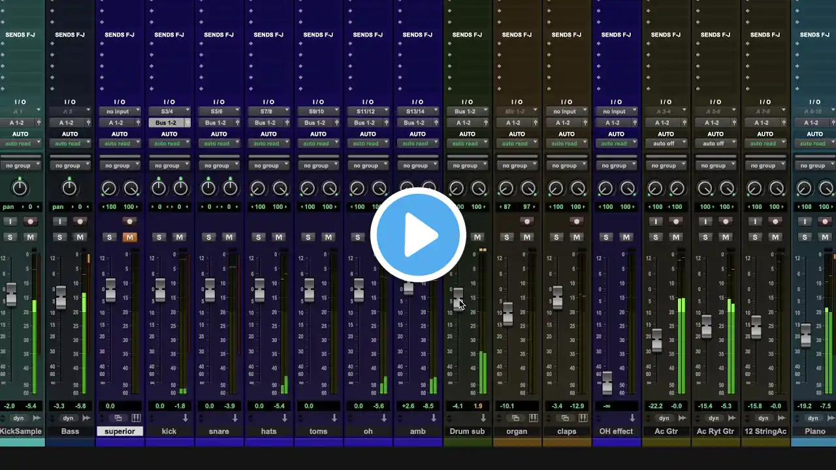Open the kick track's output window icon
This screenshot has height=470, width=836.
coord(188,123)
